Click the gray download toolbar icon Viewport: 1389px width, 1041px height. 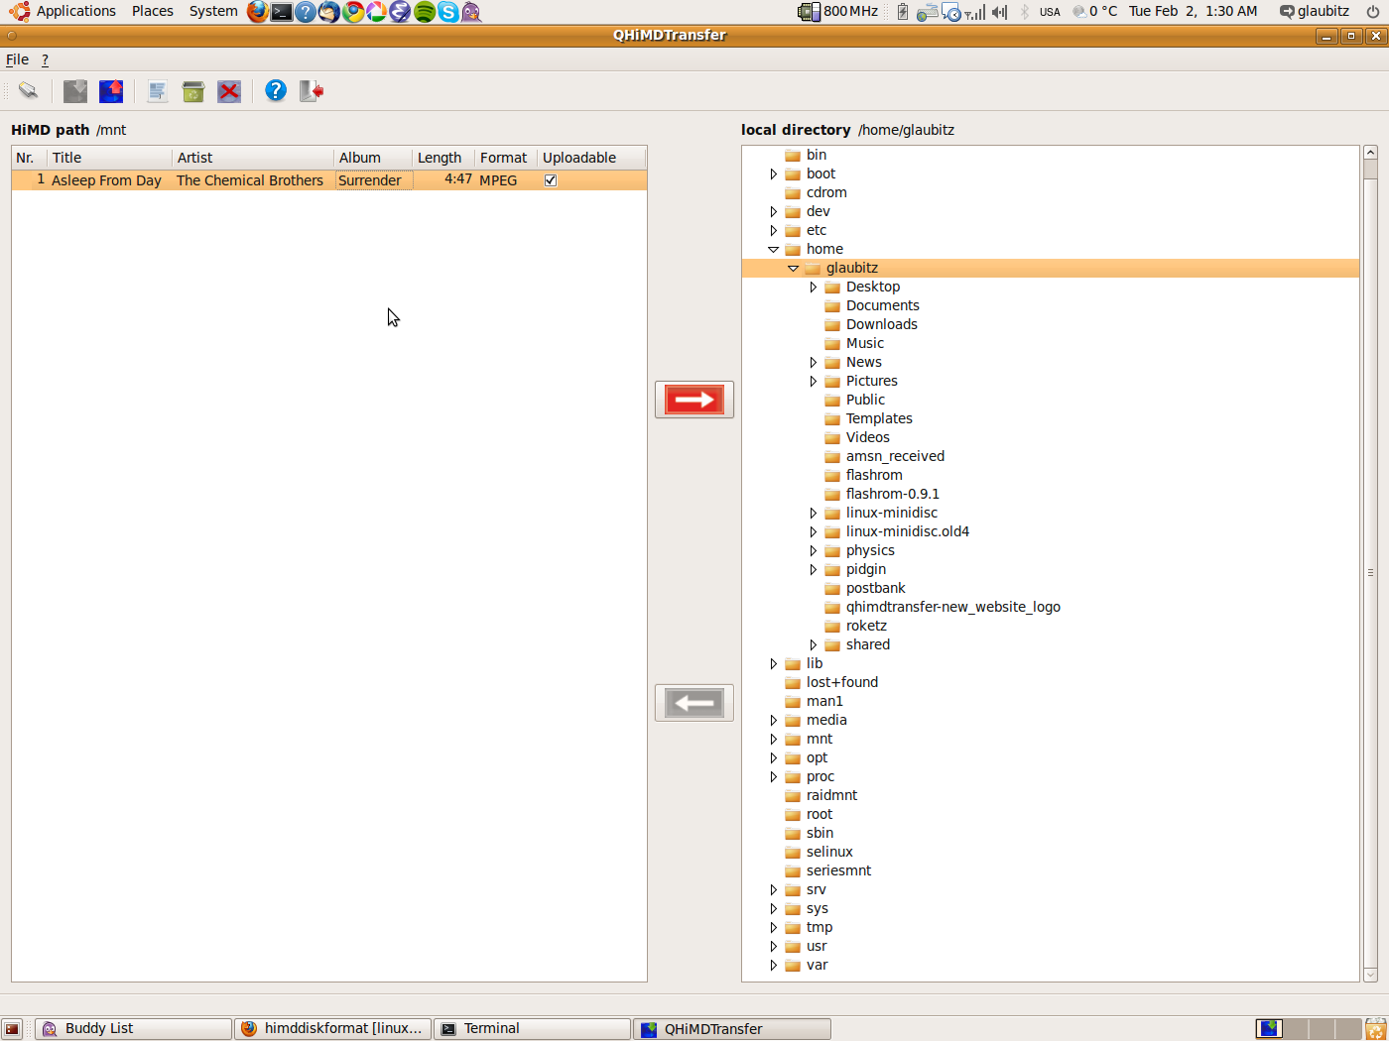point(75,91)
